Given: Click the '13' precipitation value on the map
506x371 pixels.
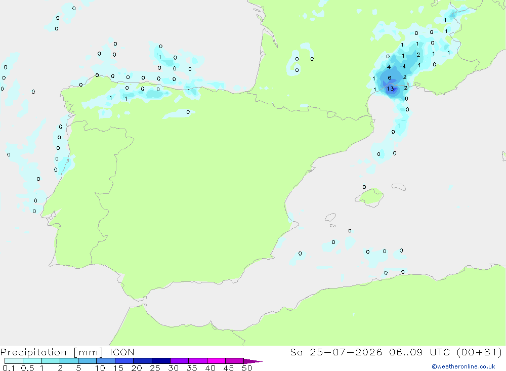Looking at the screenshot, I should point(391,89).
